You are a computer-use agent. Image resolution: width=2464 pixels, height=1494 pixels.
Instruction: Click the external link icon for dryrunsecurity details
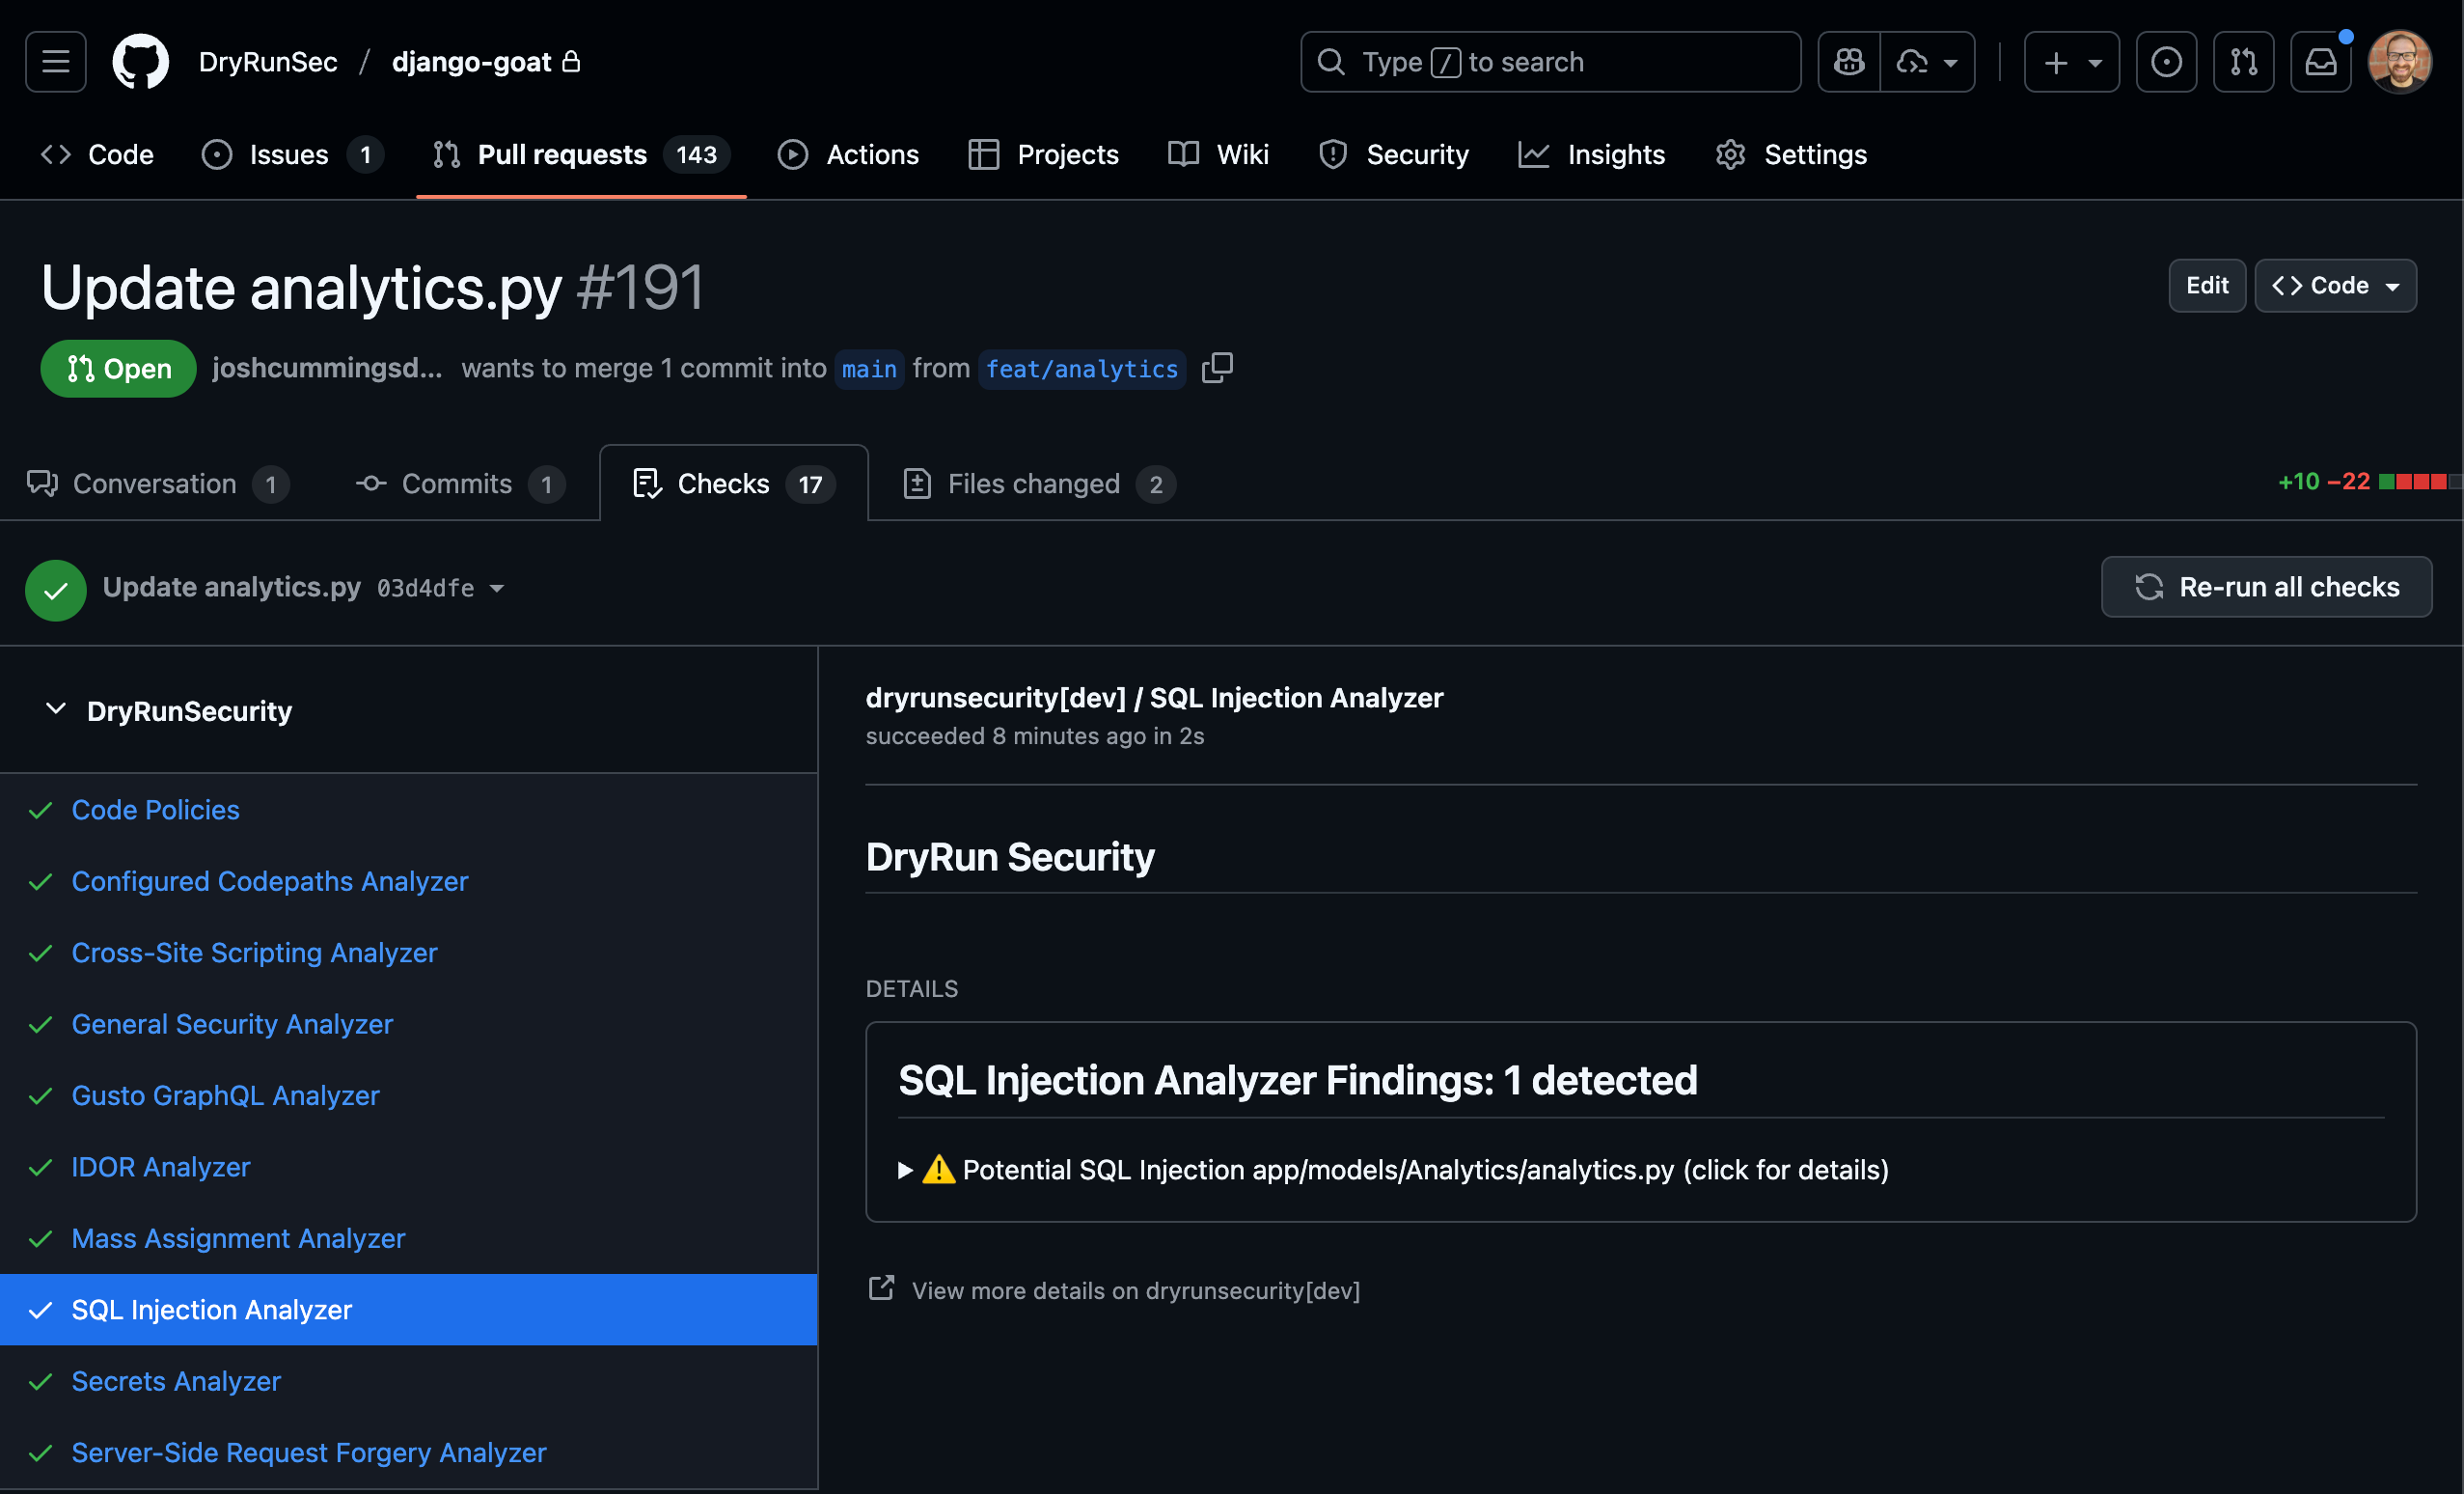pyautogui.click(x=881, y=1288)
